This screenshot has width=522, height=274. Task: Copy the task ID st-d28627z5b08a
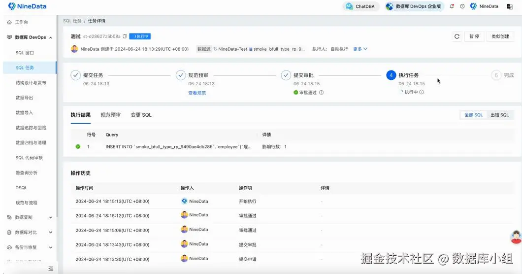(125, 36)
